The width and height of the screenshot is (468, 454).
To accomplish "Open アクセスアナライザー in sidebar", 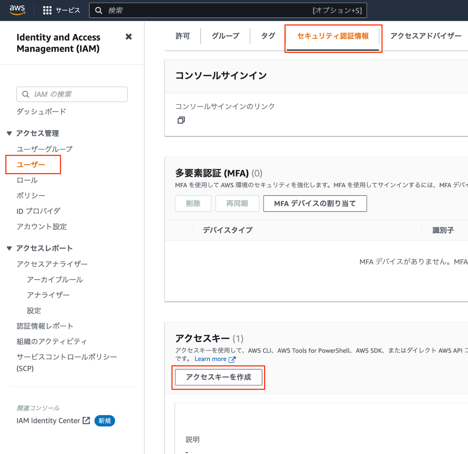I will [x=52, y=264].
